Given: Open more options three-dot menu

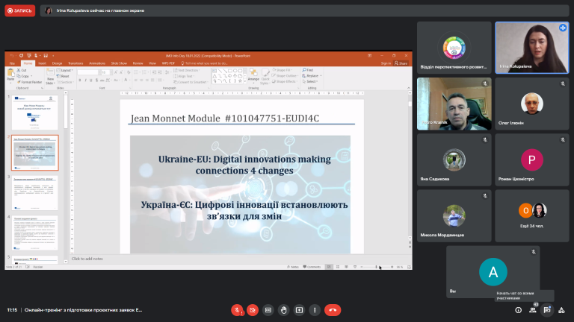Looking at the screenshot, I should pyautogui.click(x=315, y=310).
